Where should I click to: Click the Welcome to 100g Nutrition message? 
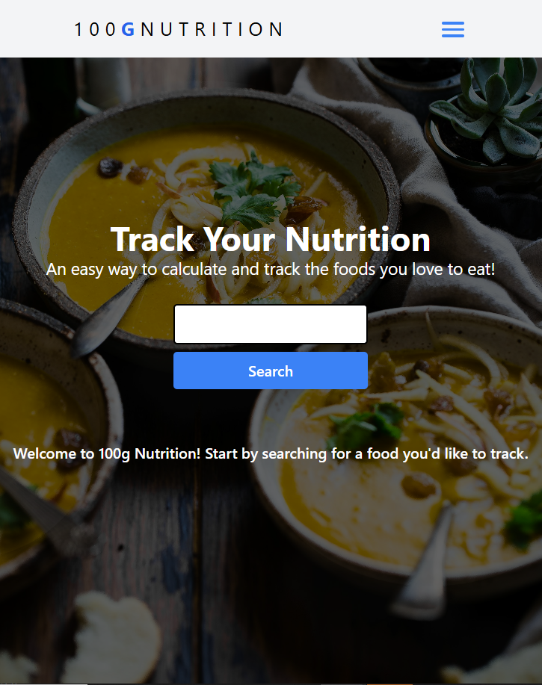pyautogui.click(x=271, y=453)
